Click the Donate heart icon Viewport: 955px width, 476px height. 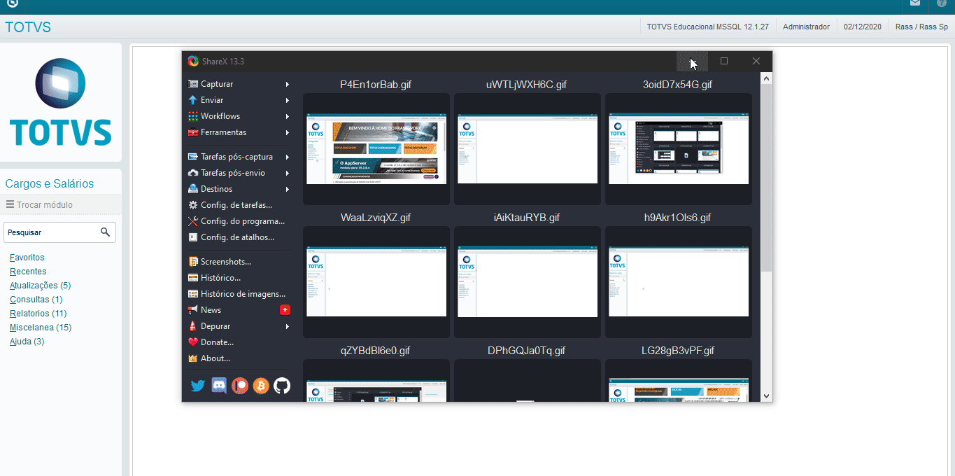tap(193, 342)
